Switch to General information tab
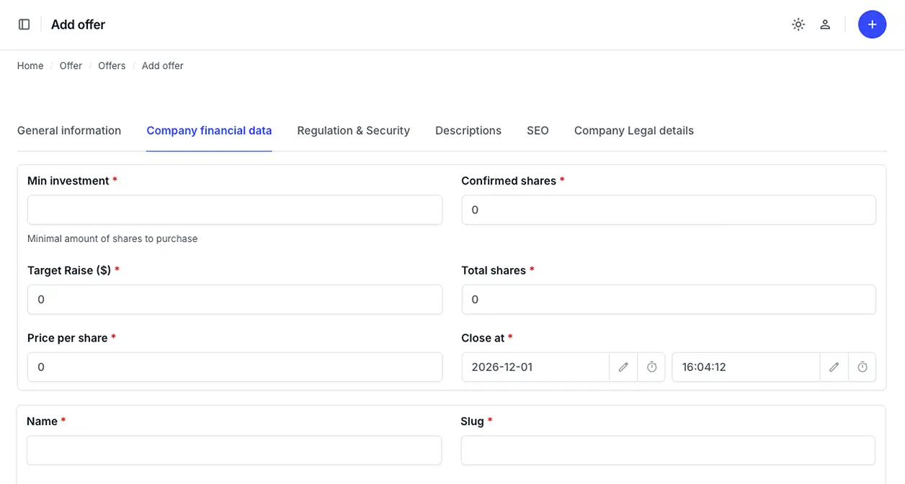 click(69, 130)
